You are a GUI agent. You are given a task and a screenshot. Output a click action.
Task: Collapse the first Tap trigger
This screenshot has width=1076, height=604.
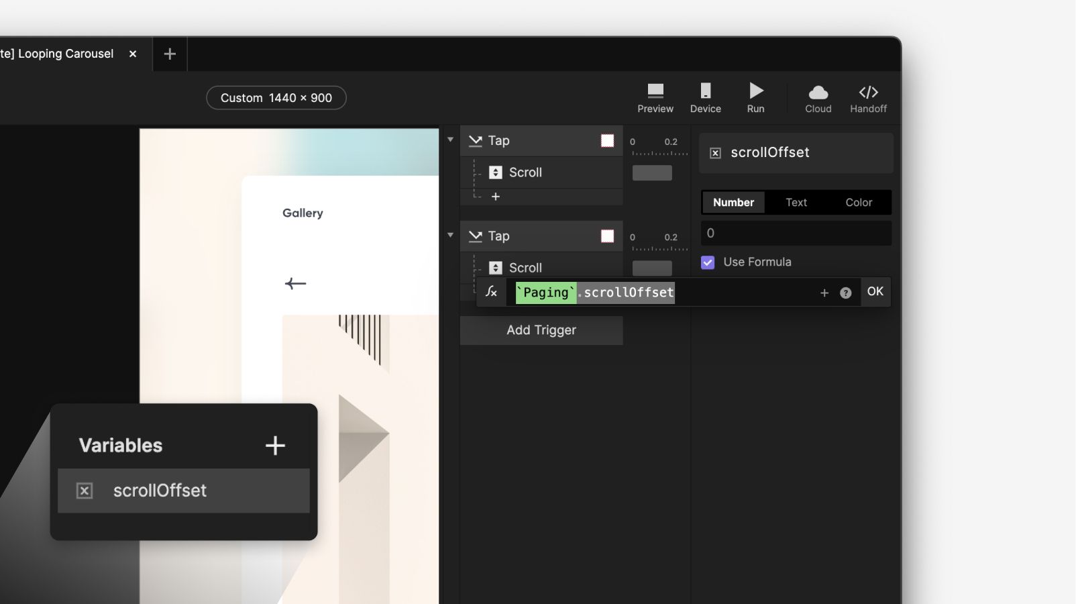451,140
